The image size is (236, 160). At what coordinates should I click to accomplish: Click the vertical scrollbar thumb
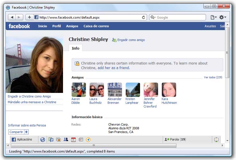tap(227, 52)
